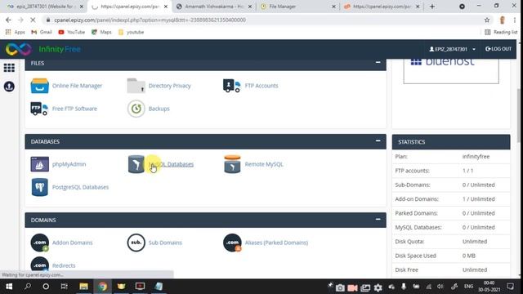Image resolution: width=523 pixels, height=294 pixels.
Task: Open the Remote MySQL link
Action: [x=264, y=164]
